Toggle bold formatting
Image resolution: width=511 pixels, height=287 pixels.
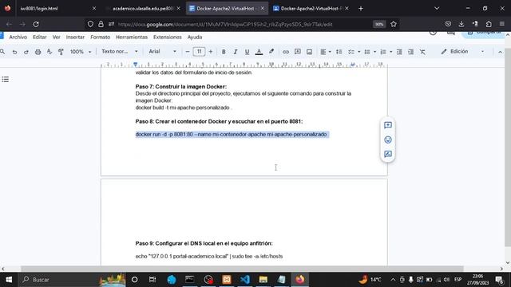point(224,52)
